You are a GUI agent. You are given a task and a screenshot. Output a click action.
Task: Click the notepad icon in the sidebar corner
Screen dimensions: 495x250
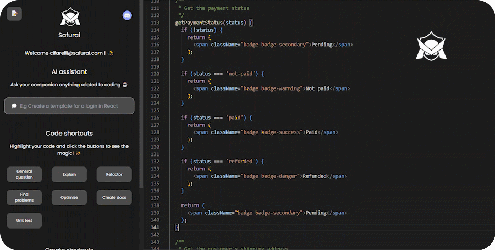14,14
